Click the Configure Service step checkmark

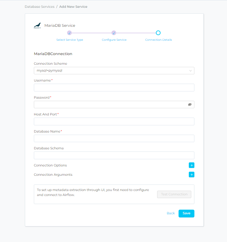click(x=114, y=33)
